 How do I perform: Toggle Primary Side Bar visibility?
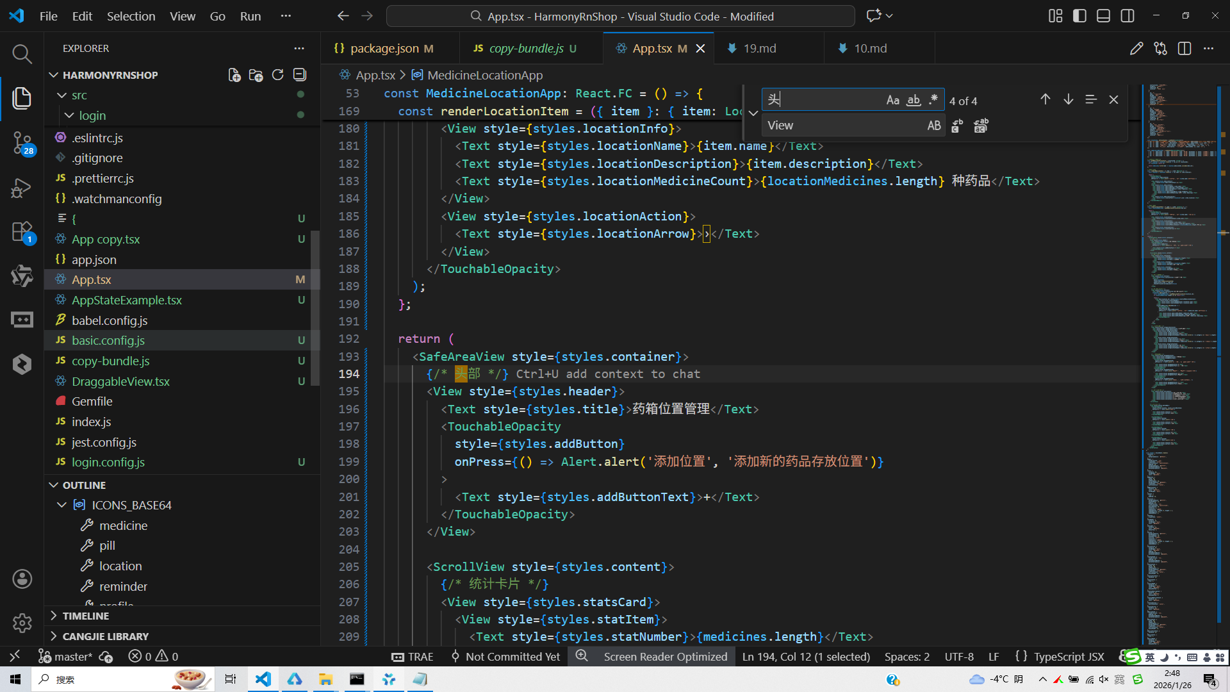click(x=1079, y=16)
